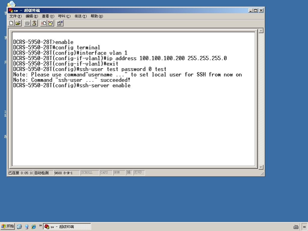Expand the system tray hidden icons chevron
This screenshot has width=308, height=231.
[x=304, y=227]
